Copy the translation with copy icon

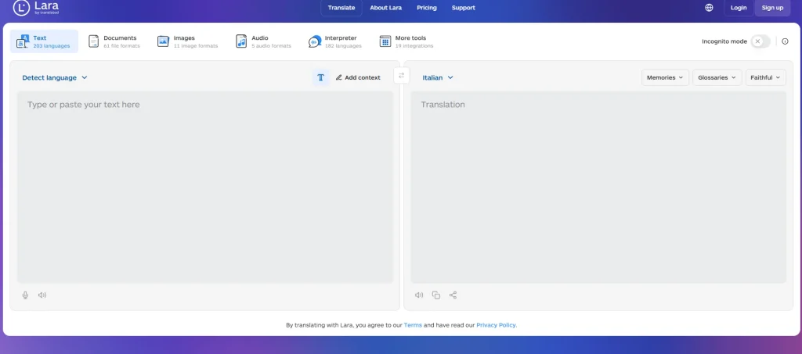[435, 295]
